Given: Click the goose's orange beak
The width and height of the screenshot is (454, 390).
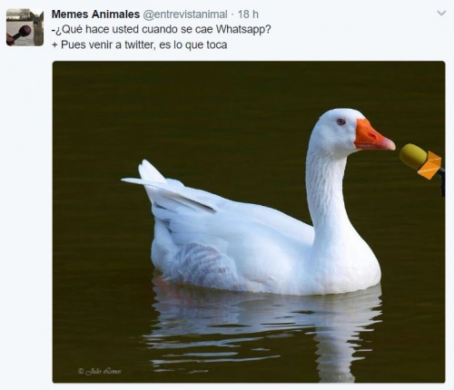Looking at the screenshot, I should point(373,136).
